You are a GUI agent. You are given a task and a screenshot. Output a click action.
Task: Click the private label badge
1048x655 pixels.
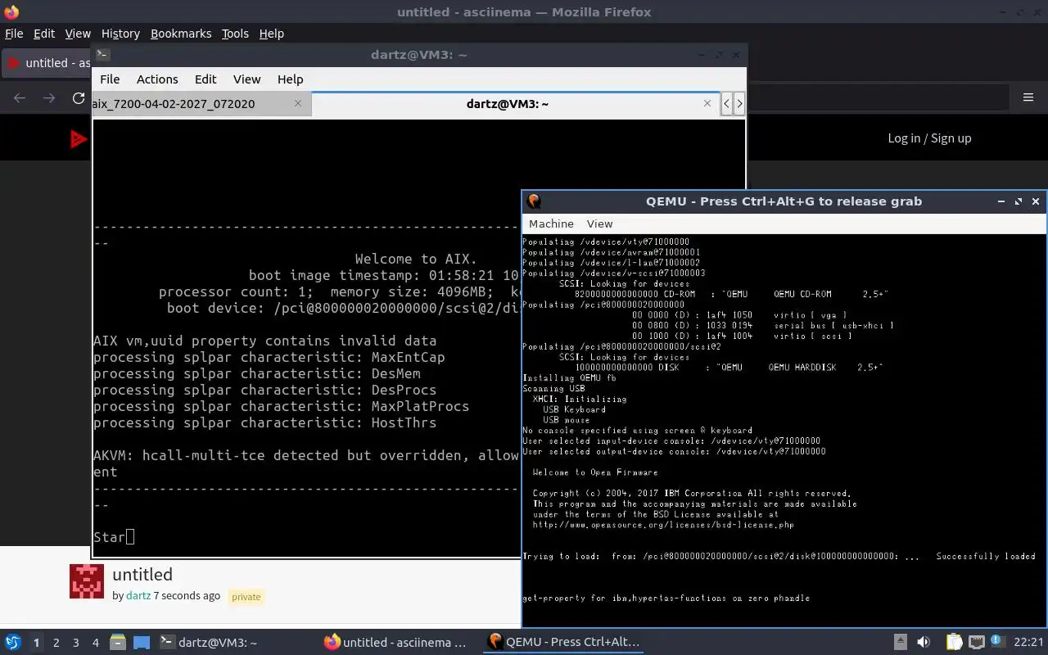point(246,597)
